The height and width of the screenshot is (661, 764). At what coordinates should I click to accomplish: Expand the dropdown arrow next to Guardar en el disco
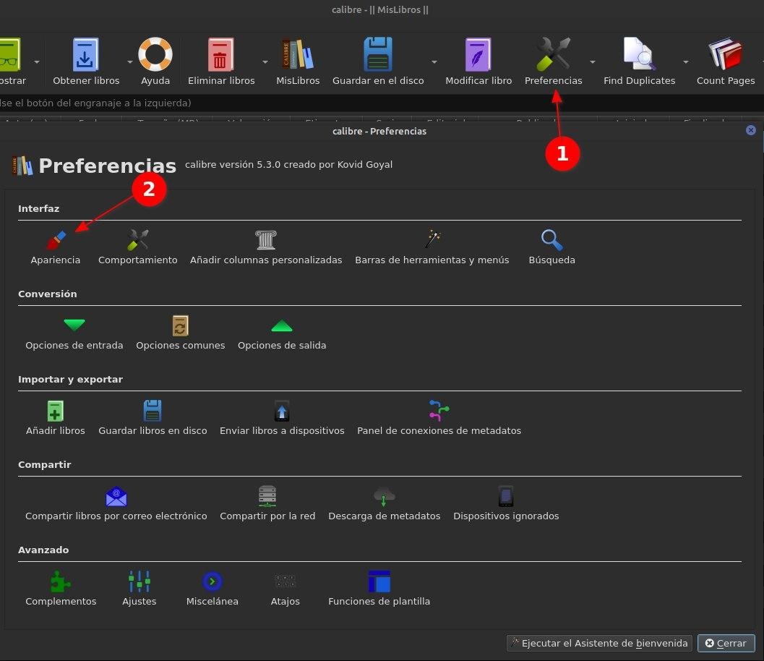434,62
